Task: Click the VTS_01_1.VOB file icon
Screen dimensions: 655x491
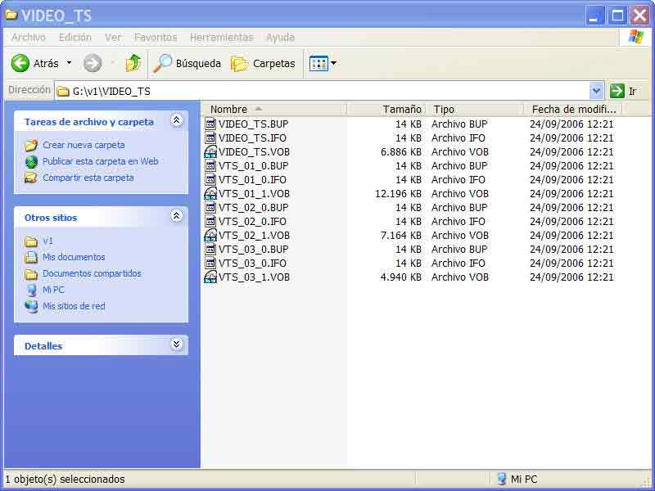Action: 210,194
